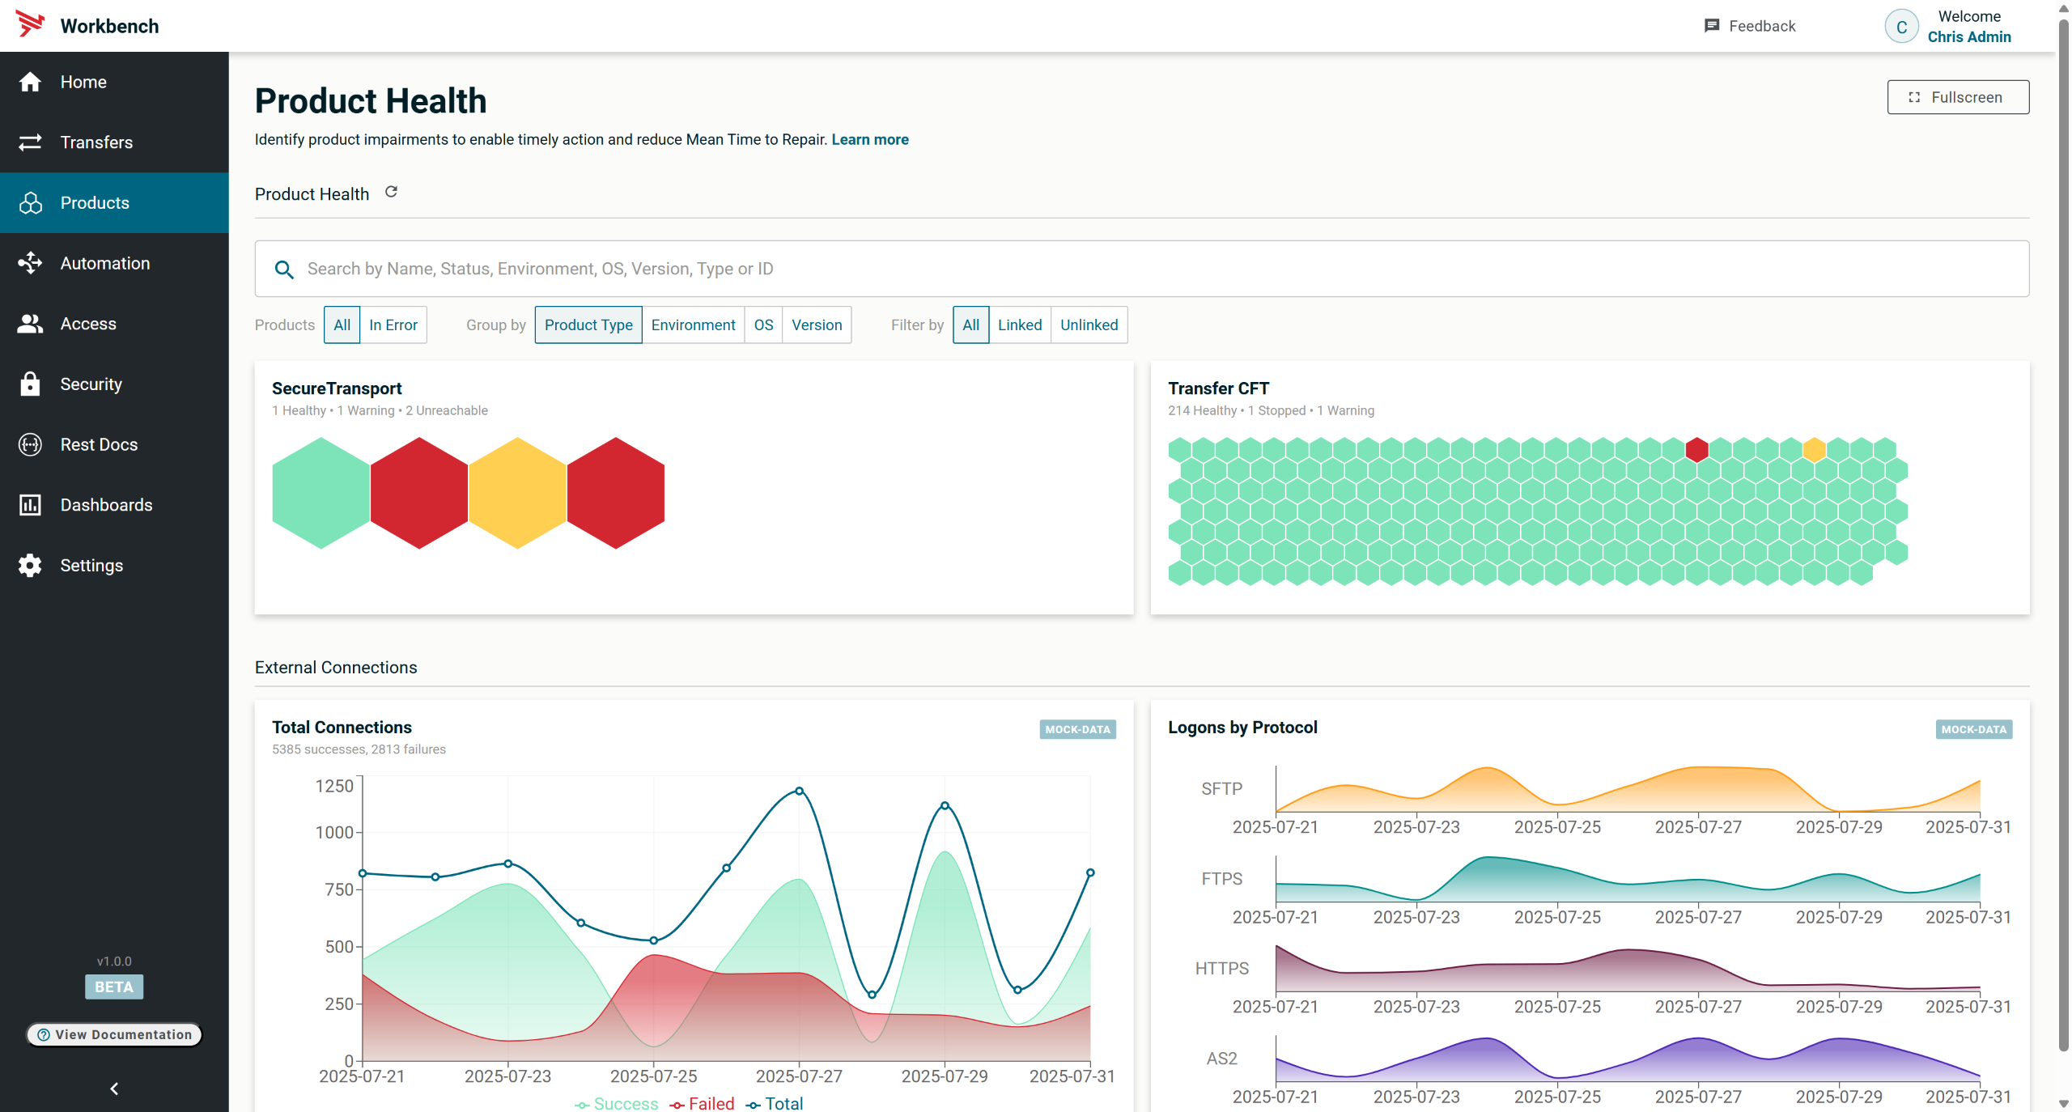The image size is (2072, 1112).
Task: Click the Feedback chat icon
Action: pyautogui.click(x=1711, y=26)
